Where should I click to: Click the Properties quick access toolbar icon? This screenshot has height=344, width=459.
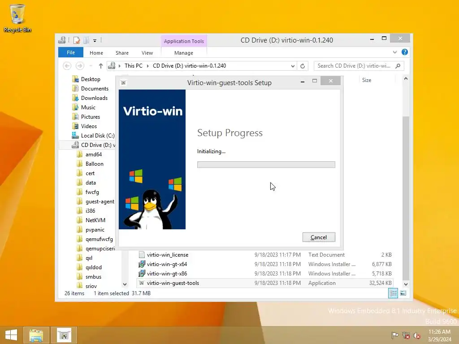click(x=77, y=40)
